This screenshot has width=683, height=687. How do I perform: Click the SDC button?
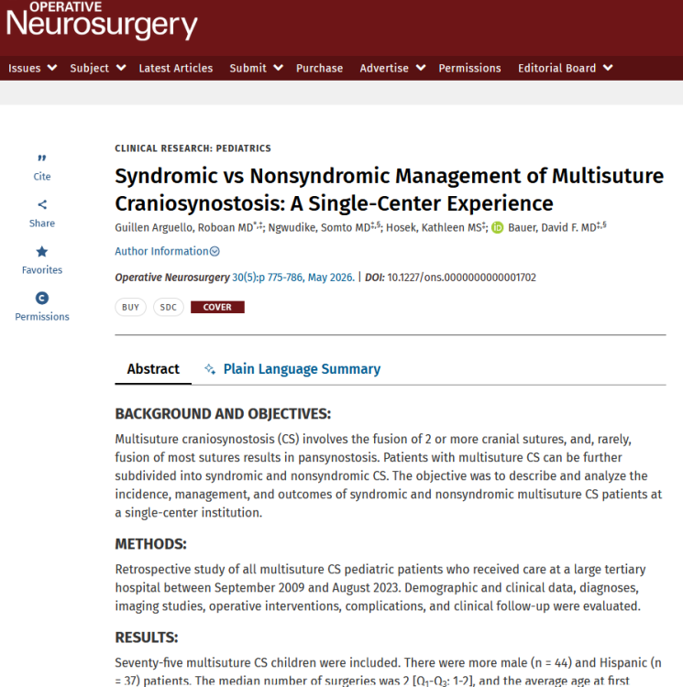(x=169, y=307)
